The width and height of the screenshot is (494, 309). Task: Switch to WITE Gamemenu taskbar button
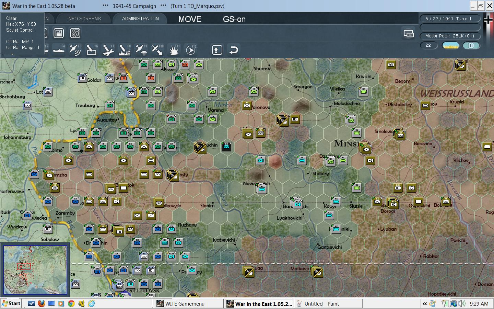point(189,304)
